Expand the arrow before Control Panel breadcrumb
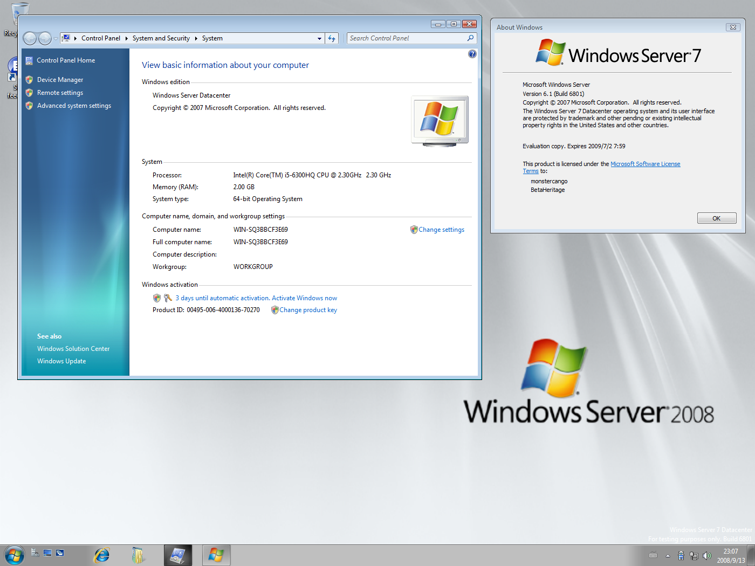Screen dimensions: 755x566 pyautogui.click(x=75, y=38)
